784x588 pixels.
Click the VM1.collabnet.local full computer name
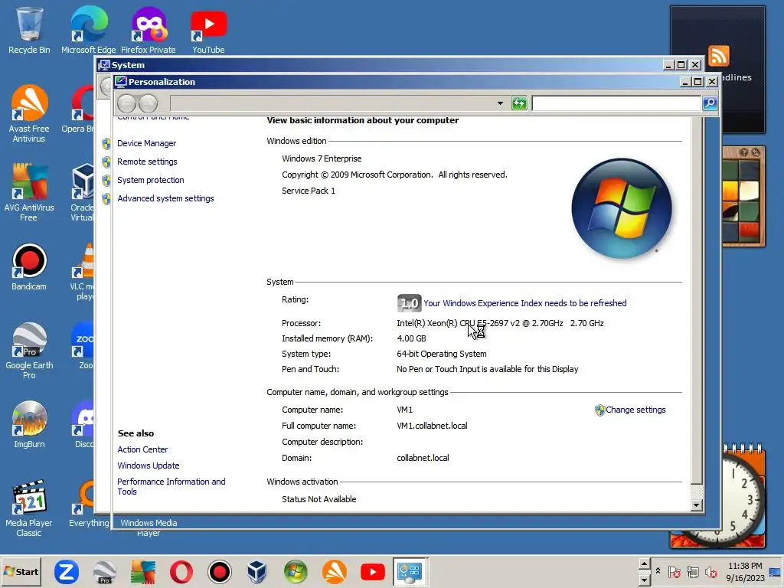[432, 426]
